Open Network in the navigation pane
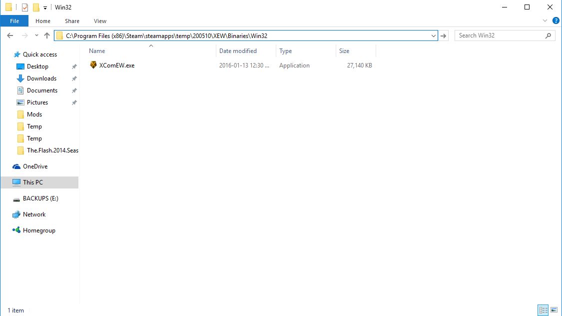Viewport: 562px width, 316px height. pyautogui.click(x=34, y=214)
